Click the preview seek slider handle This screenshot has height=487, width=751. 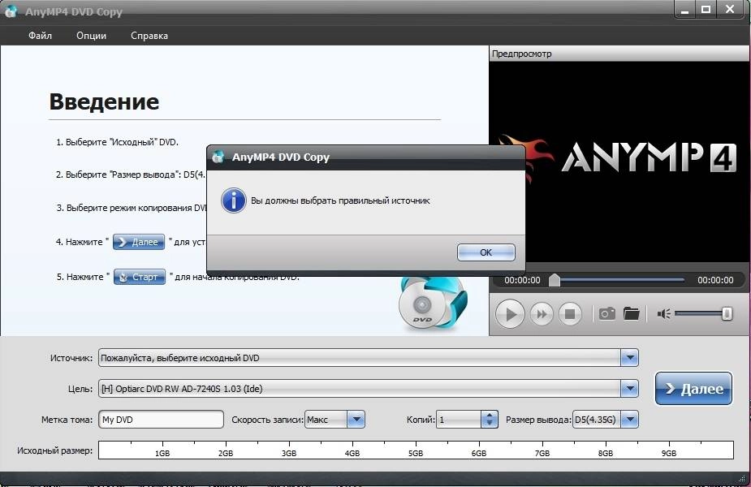[x=555, y=280]
